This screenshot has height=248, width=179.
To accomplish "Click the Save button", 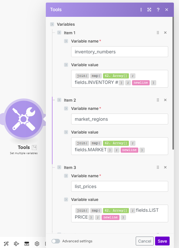I will tap(162, 241).
